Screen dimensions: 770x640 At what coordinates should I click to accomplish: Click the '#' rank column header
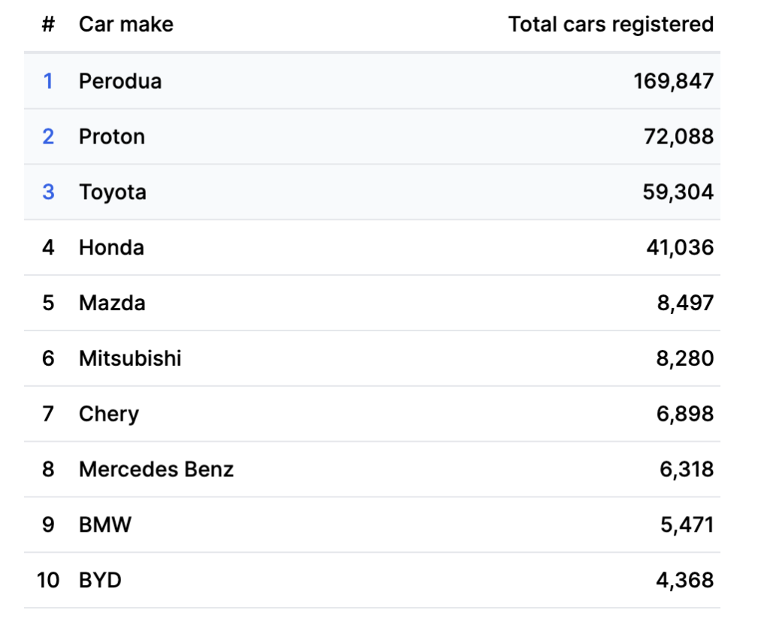pos(48,24)
